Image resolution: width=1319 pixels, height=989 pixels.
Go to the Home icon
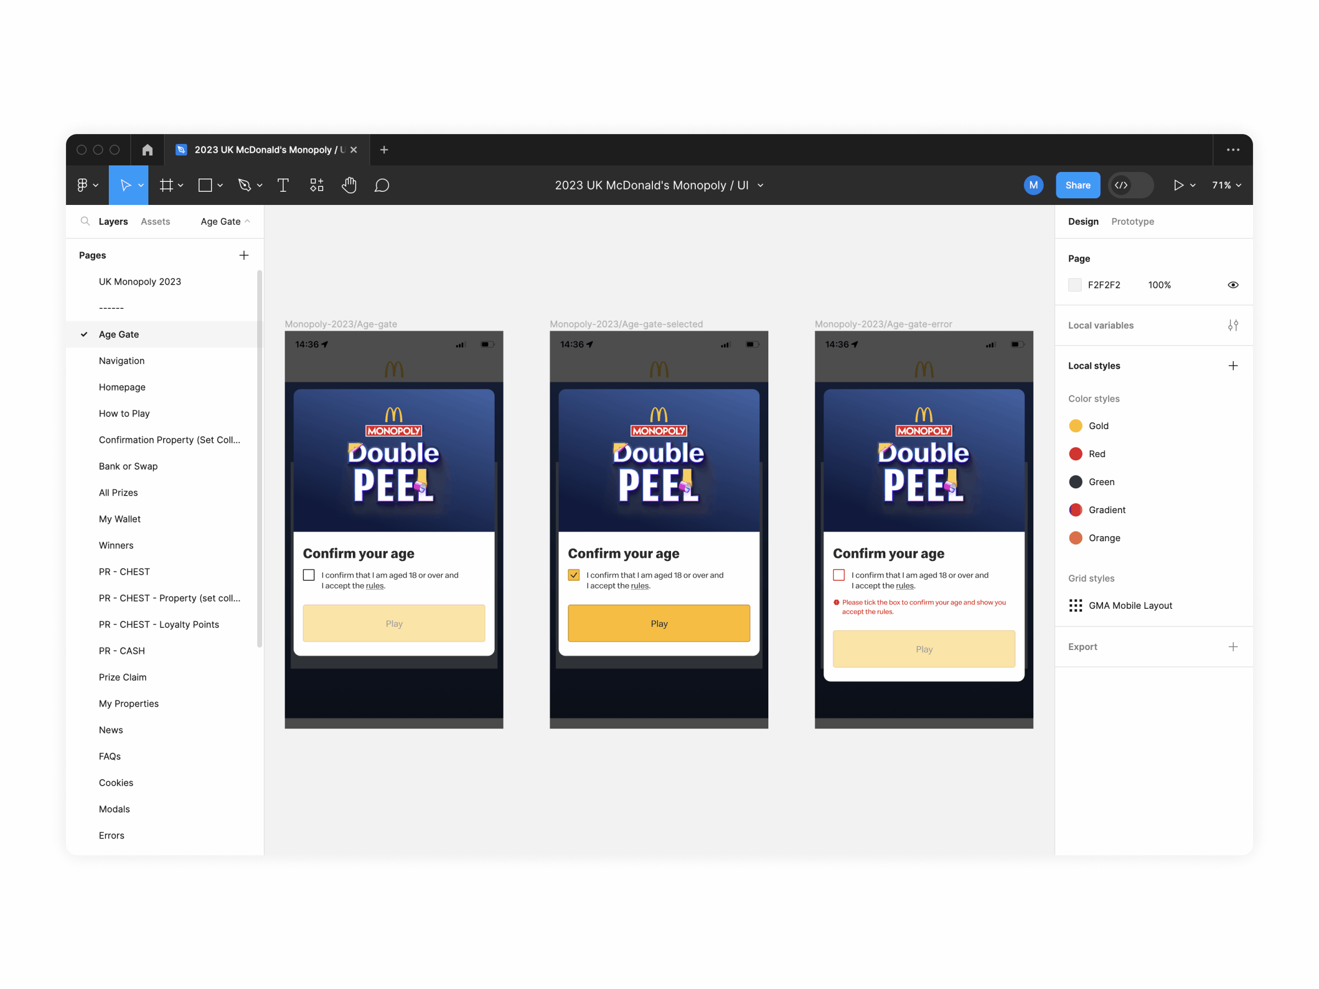[147, 149]
